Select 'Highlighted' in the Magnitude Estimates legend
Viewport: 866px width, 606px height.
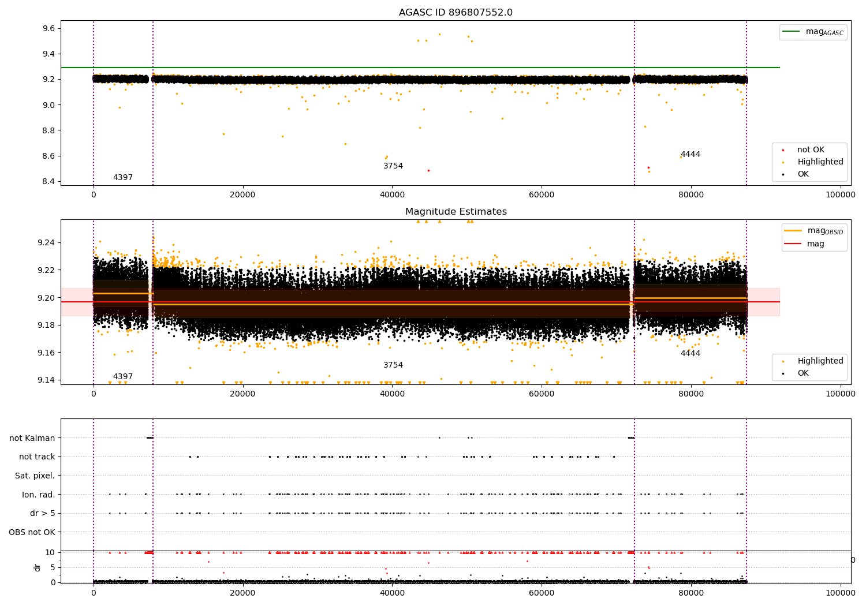click(820, 361)
